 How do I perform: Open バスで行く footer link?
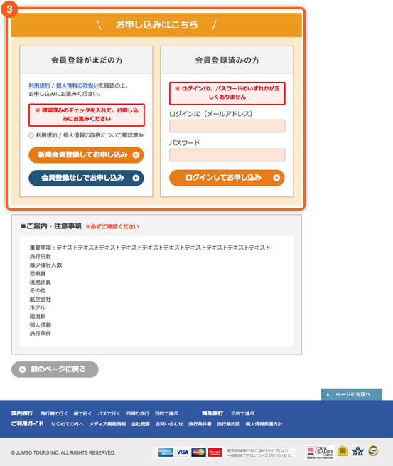pyautogui.click(x=109, y=413)
